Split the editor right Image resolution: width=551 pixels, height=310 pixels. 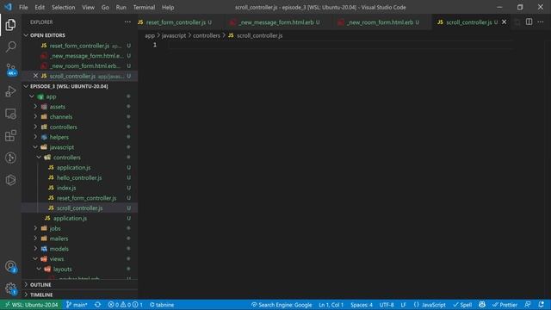click(529, 22)
